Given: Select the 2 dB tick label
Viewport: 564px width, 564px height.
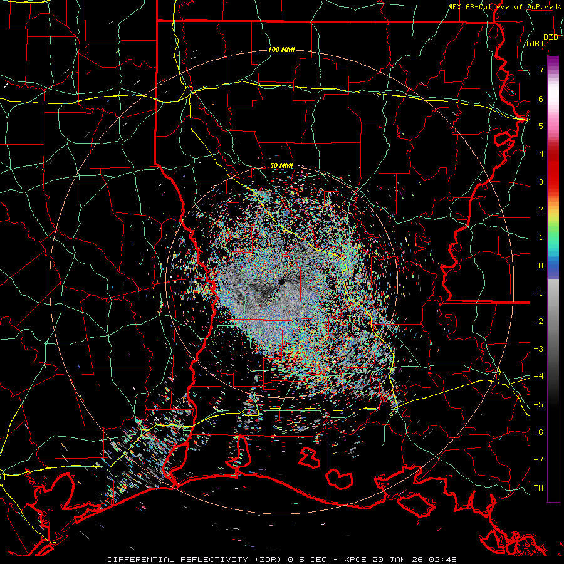Looking at the screenshot, I should [541, 210].
